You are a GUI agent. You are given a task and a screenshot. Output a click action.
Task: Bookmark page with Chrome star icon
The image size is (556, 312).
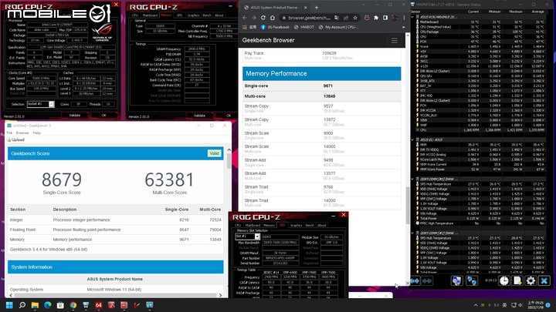click(355, 18)
